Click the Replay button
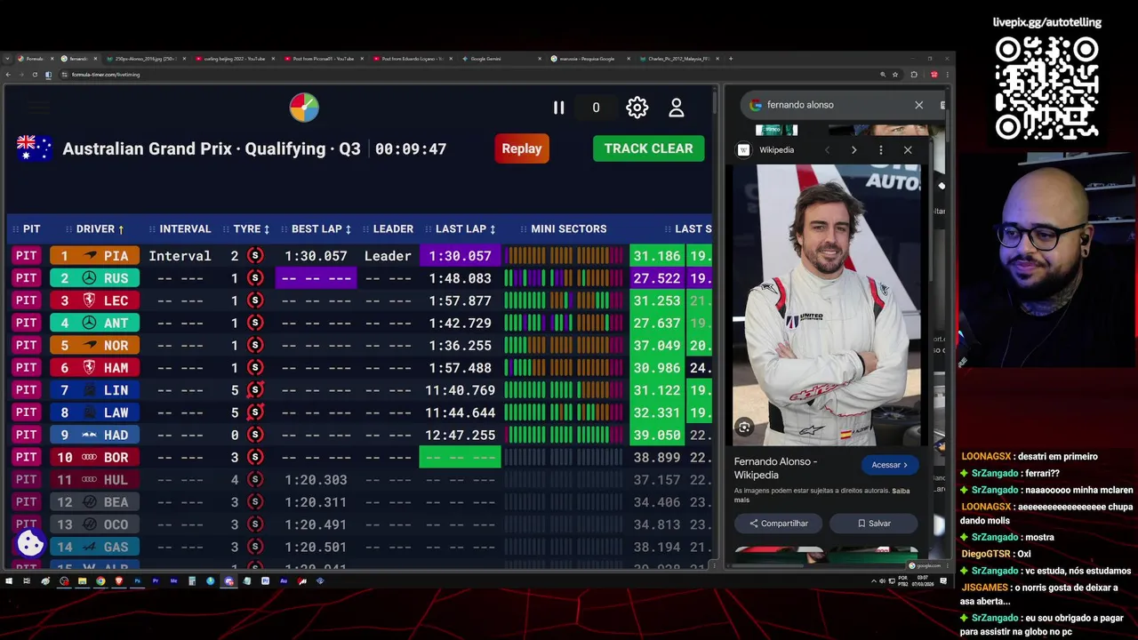 tap(521, 148)
